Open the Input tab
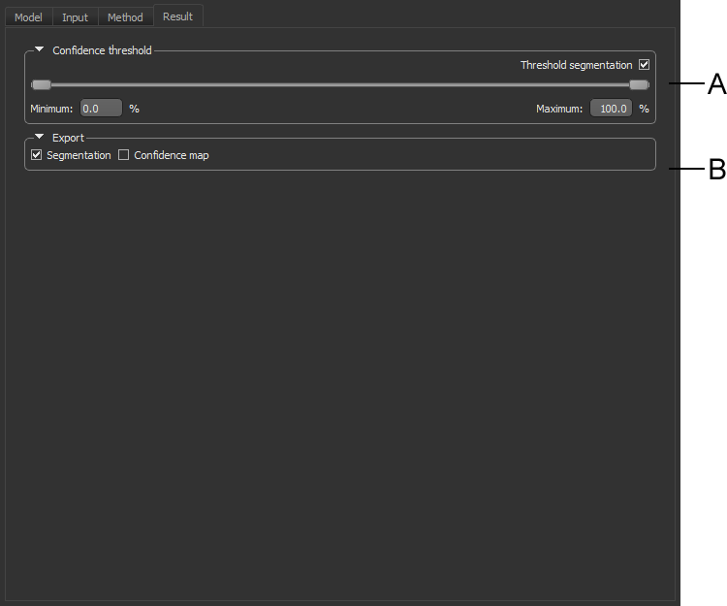This screenshot has width=727, height=606. (75, 17)
